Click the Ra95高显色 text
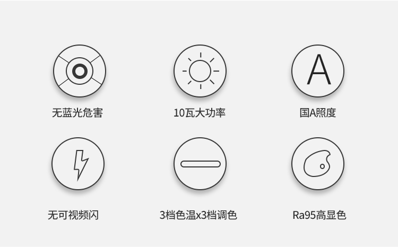 click(319, 215)
